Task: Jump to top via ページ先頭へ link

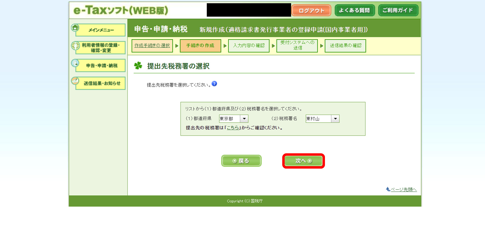Action: (x=403, y=190)
